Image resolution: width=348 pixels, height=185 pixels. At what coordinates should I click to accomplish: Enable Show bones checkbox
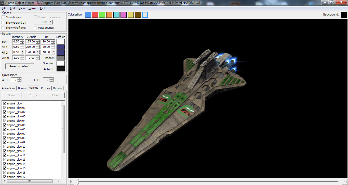click(3, 17)
